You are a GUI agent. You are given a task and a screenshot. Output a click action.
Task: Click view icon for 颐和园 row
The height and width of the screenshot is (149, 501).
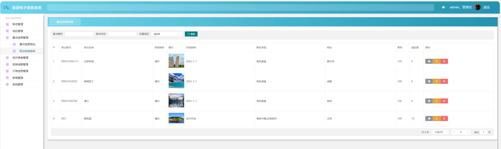coord(429,118)
